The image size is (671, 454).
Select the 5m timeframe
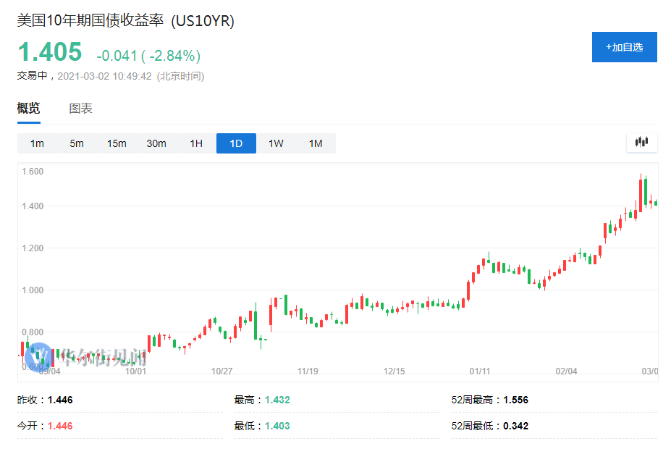pyautogui.click(x=77, y=143)
